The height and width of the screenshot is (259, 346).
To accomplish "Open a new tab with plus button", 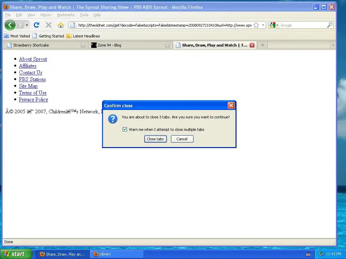I will point(262,45).
